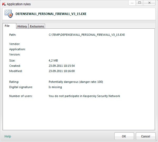158x142 pixels.
Task: Click the 'Is missing' digital signature value
Action: (55, 87)
